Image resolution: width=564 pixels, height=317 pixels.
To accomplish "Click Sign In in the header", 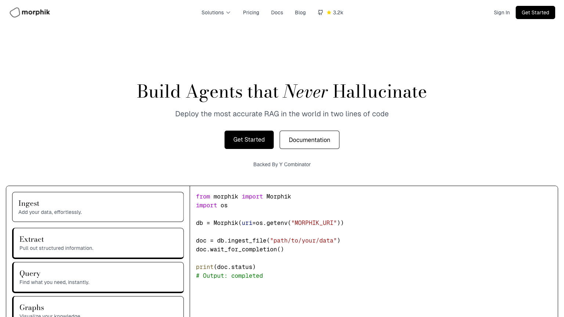I will point(502,12).
